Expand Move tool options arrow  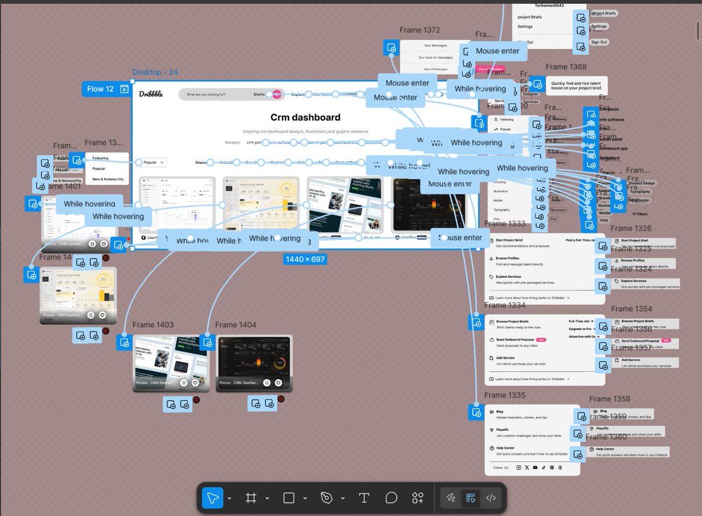(229, 498)
